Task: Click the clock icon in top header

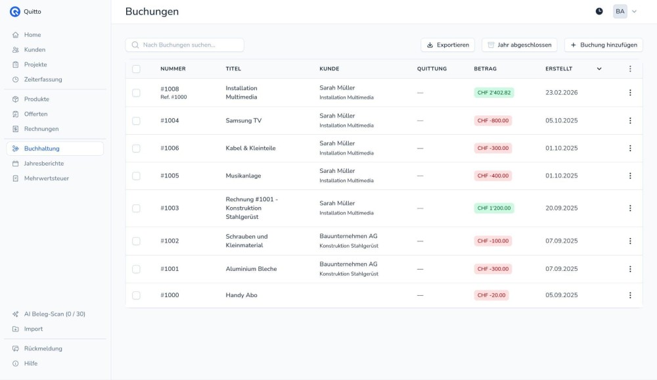Action: 599,11
